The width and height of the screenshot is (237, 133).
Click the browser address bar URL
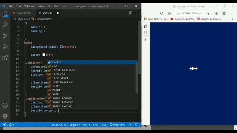click(x=193, y=13)
